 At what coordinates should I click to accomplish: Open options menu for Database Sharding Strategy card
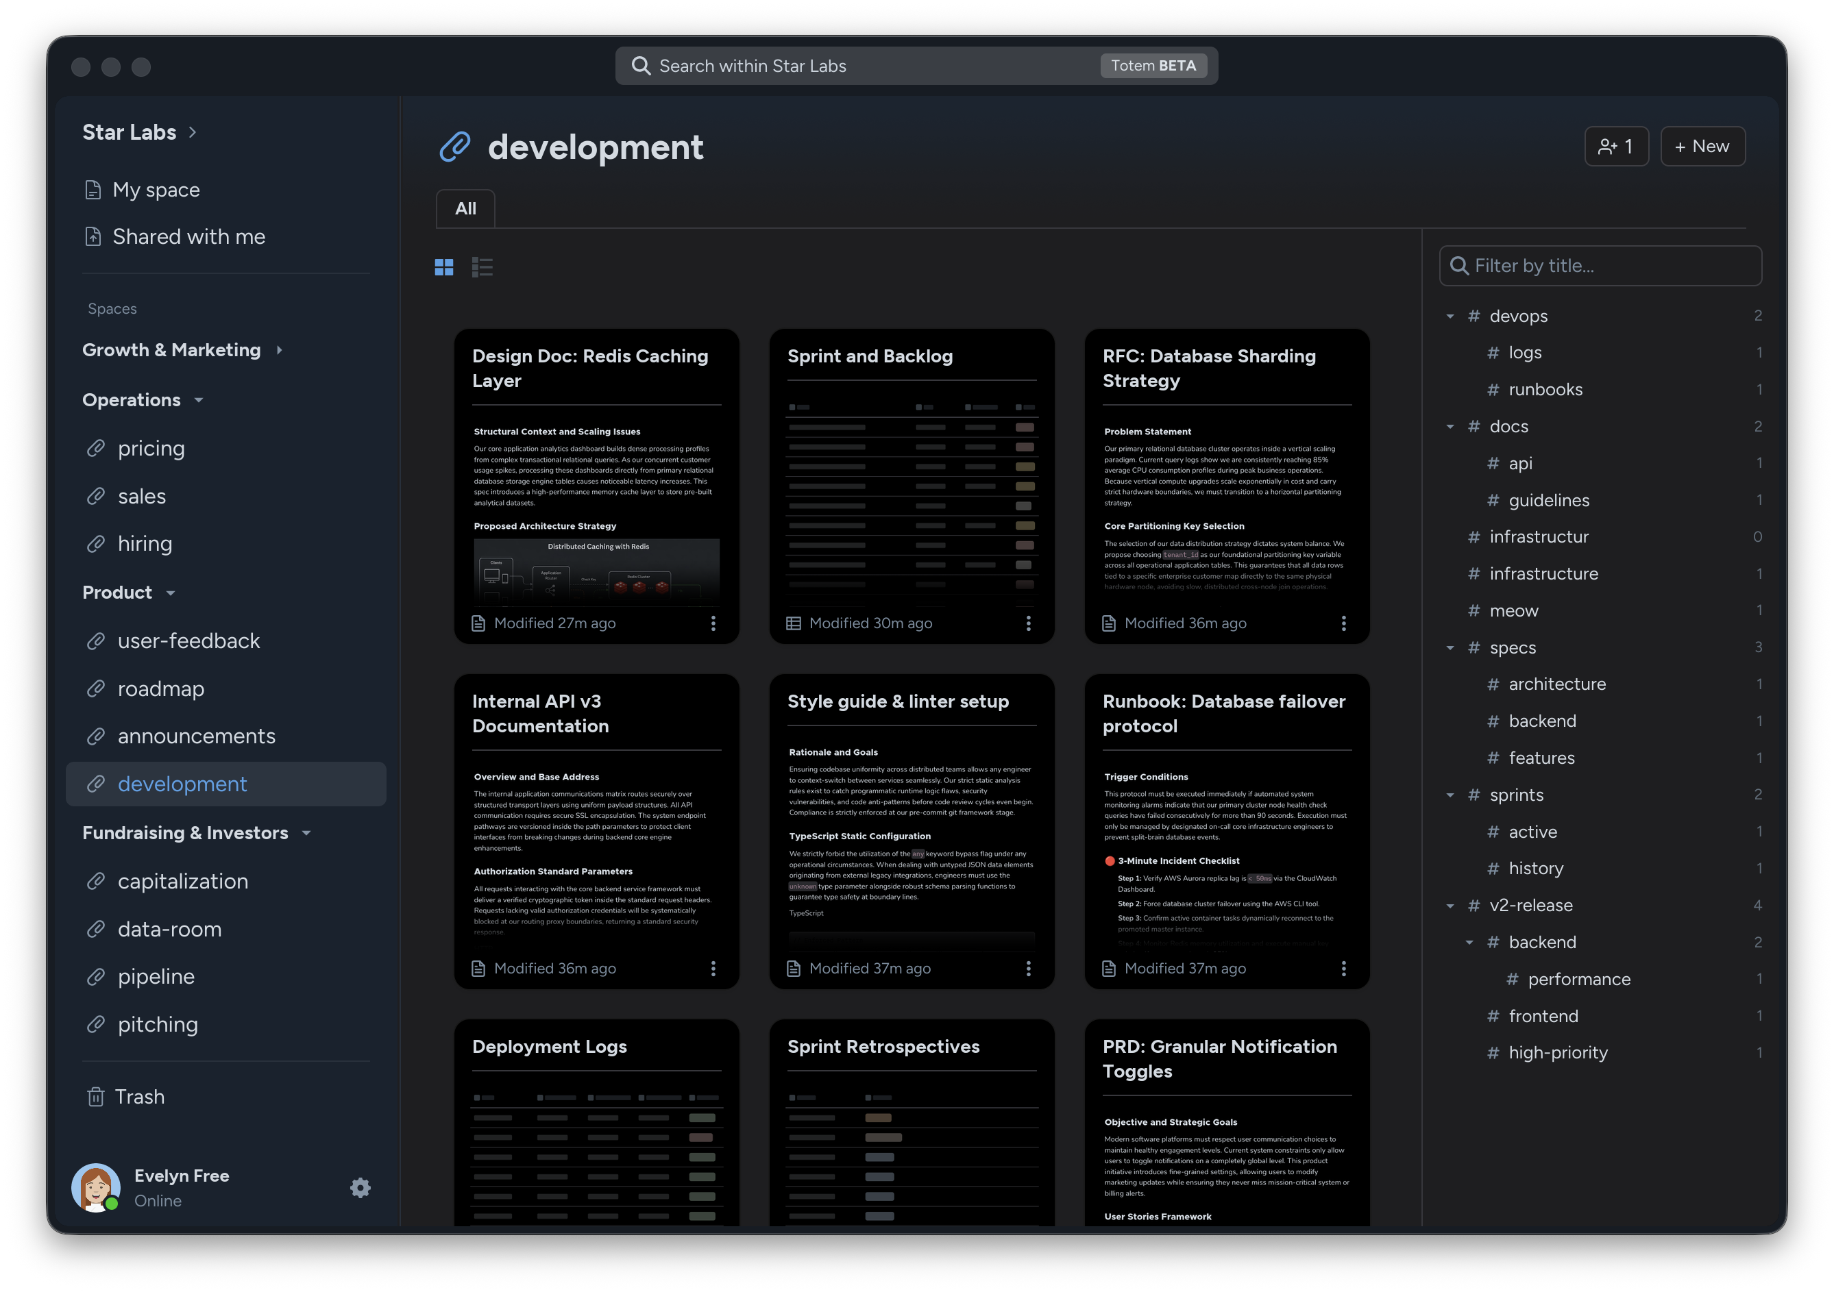(1343, 623)
